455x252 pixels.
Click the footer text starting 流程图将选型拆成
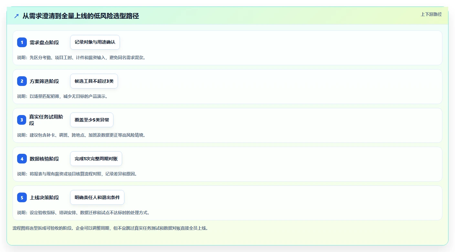(110, 228)
